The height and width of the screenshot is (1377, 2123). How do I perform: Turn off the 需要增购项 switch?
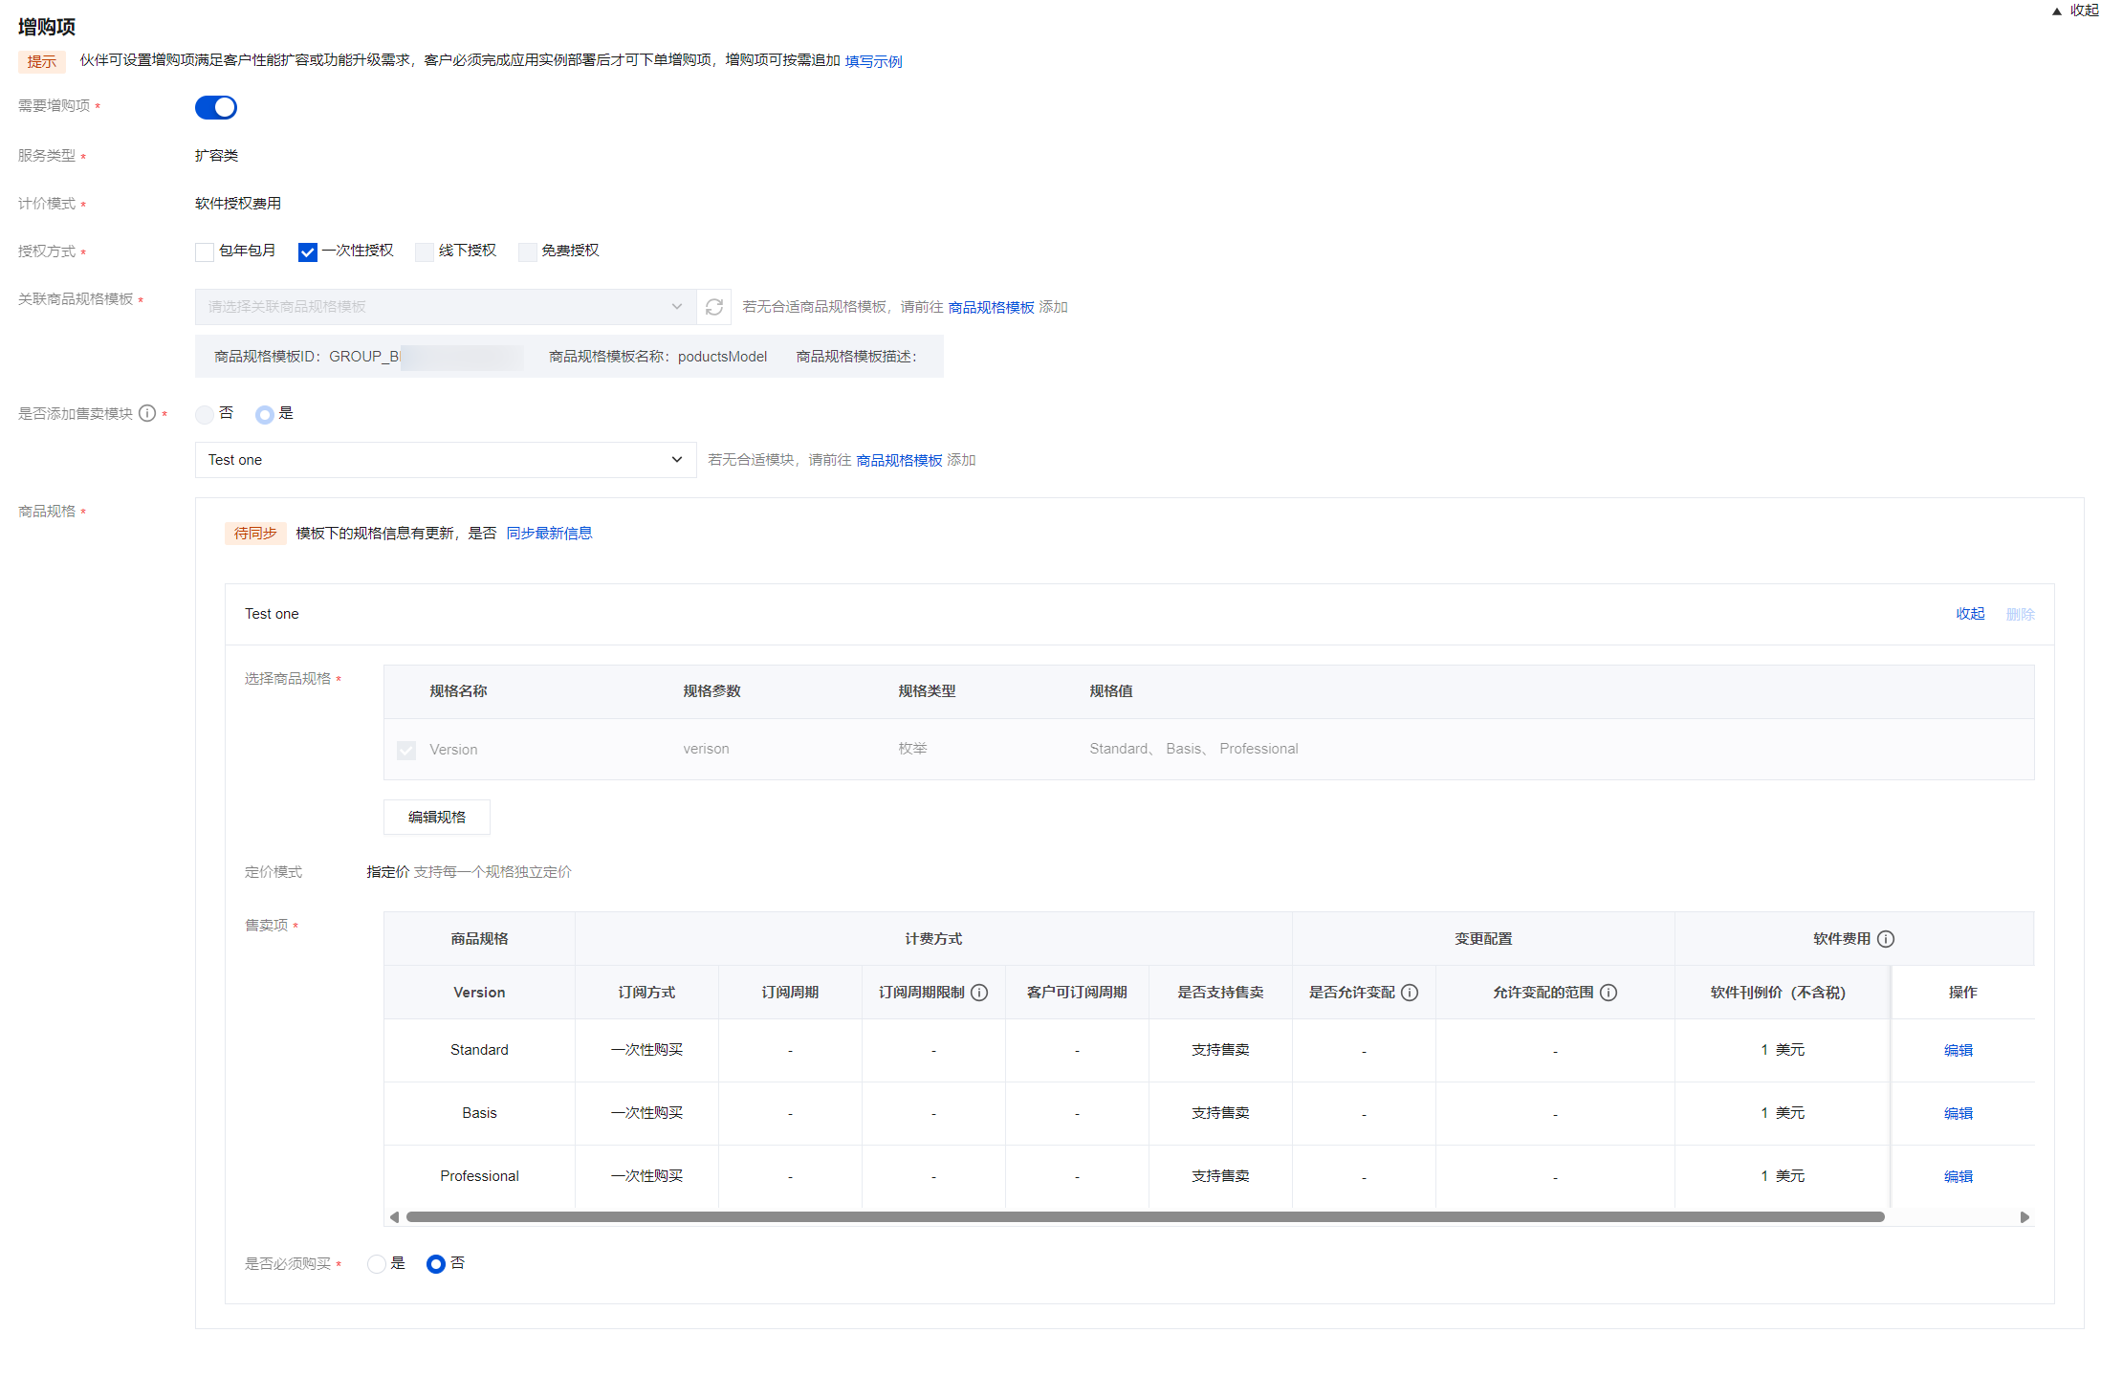coord(216,107)
